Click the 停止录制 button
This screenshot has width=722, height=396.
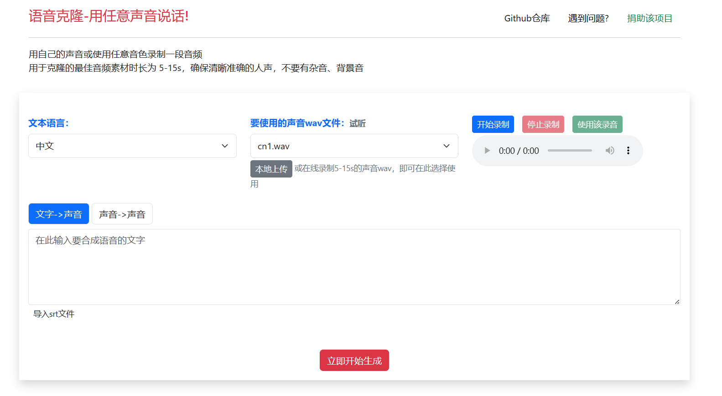[x=543, y=124]
